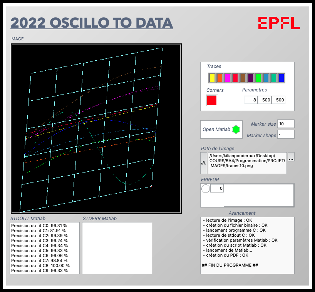The image size is (315, 292).
Task: Select the magenta trace swatch
Action: point(228,78)
